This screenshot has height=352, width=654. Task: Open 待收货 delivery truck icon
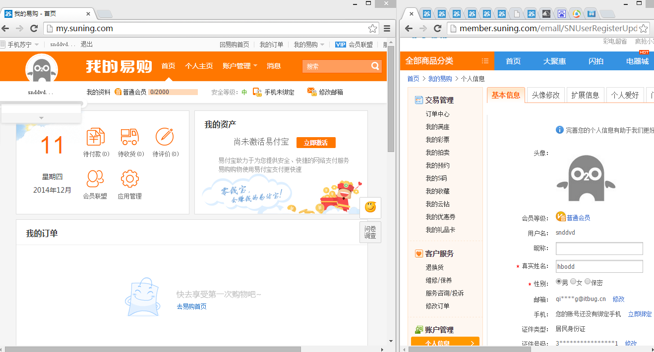129,137
